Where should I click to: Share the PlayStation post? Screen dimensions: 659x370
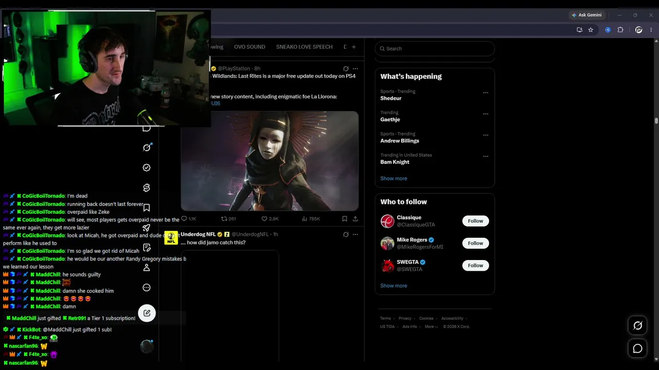point(355,219)
